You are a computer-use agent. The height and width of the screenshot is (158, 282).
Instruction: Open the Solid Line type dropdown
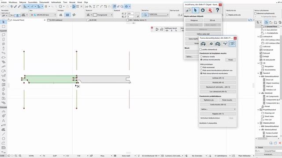click(x=159, y=15)
